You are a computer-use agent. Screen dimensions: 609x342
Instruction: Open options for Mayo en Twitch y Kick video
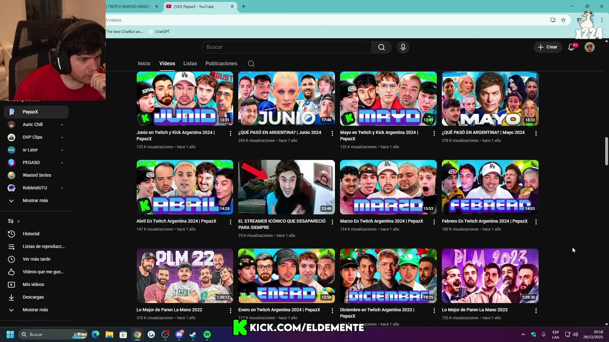(x=434, y=133)
